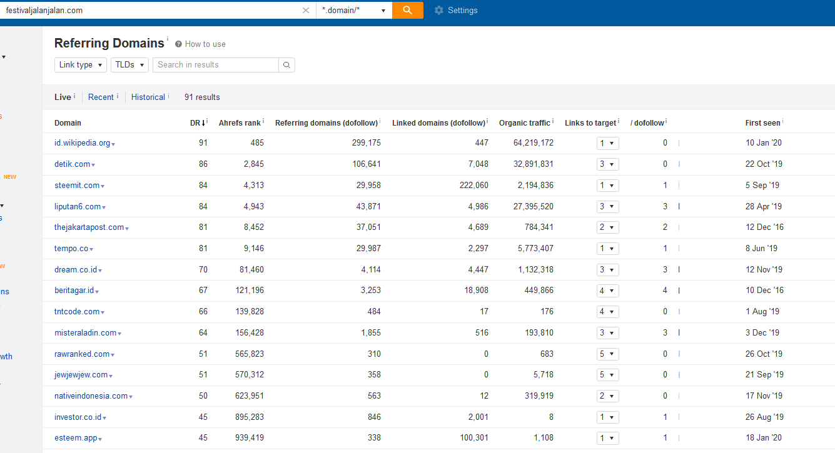Select organic traffic value 64,219,172
The height and width of the screenshot is (453, 835).
534,143
